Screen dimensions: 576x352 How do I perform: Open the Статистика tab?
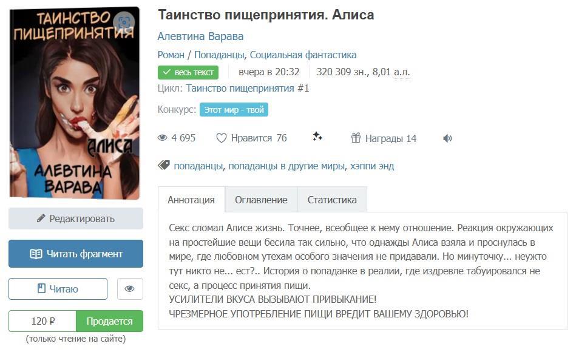pyautogui.click(x=332, y=200)
